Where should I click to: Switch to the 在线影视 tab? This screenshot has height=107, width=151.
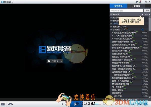pyautogui.click(x=118, y=6)
